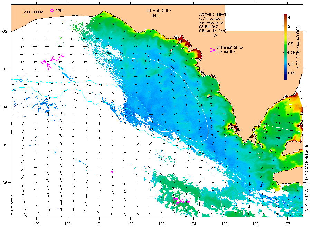
Task: Click the colorbar tick value 4
Action: point(289,18)
